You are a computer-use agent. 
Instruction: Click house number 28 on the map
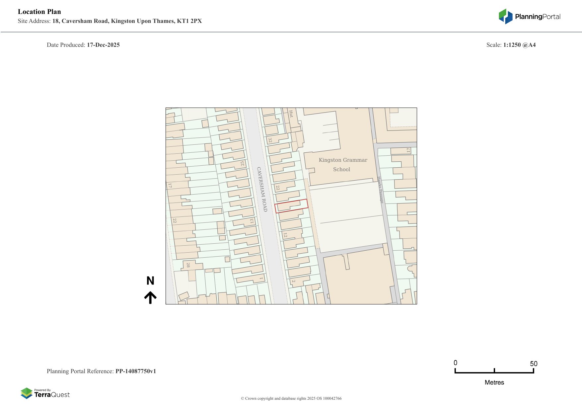pyautogui.click(x=188, y=265)
